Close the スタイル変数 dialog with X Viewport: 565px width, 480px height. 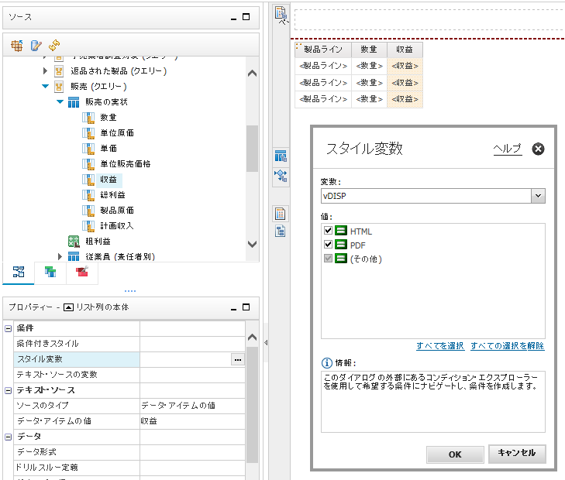pyautogui.click(x=538, y=149)
